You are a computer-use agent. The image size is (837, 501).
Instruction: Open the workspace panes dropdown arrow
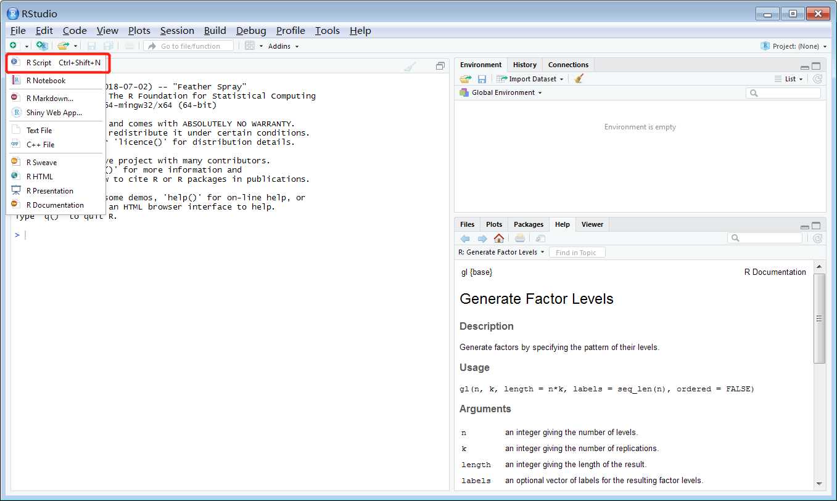pos(261,46)
